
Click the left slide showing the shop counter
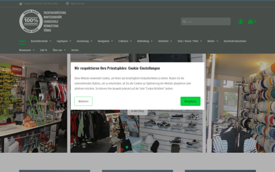pos(33,103)
